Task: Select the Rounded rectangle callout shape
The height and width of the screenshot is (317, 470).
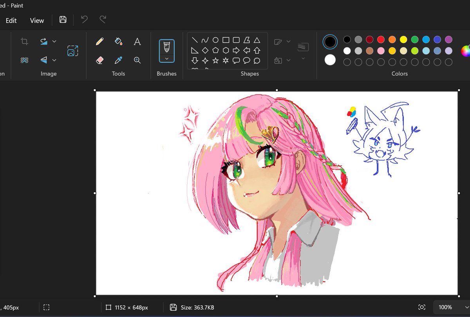Action: pos(236,61)
